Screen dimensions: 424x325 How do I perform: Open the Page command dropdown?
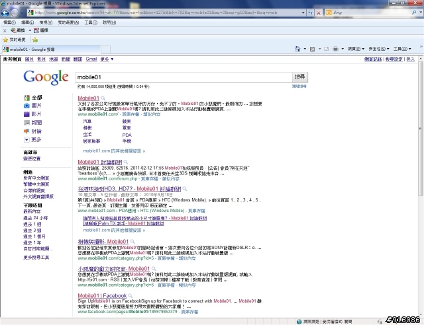pyautogui.click(x=356, y=49)
